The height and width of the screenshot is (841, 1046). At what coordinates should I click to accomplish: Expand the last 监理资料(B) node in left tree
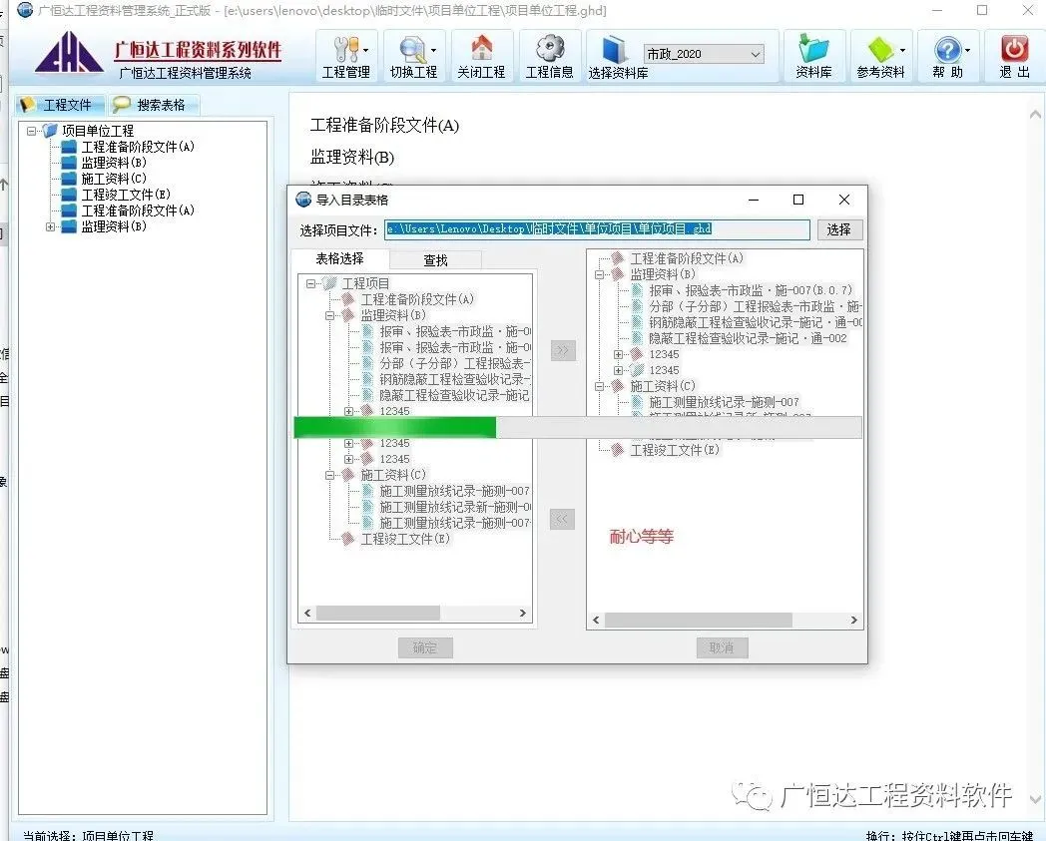[50, 226]
